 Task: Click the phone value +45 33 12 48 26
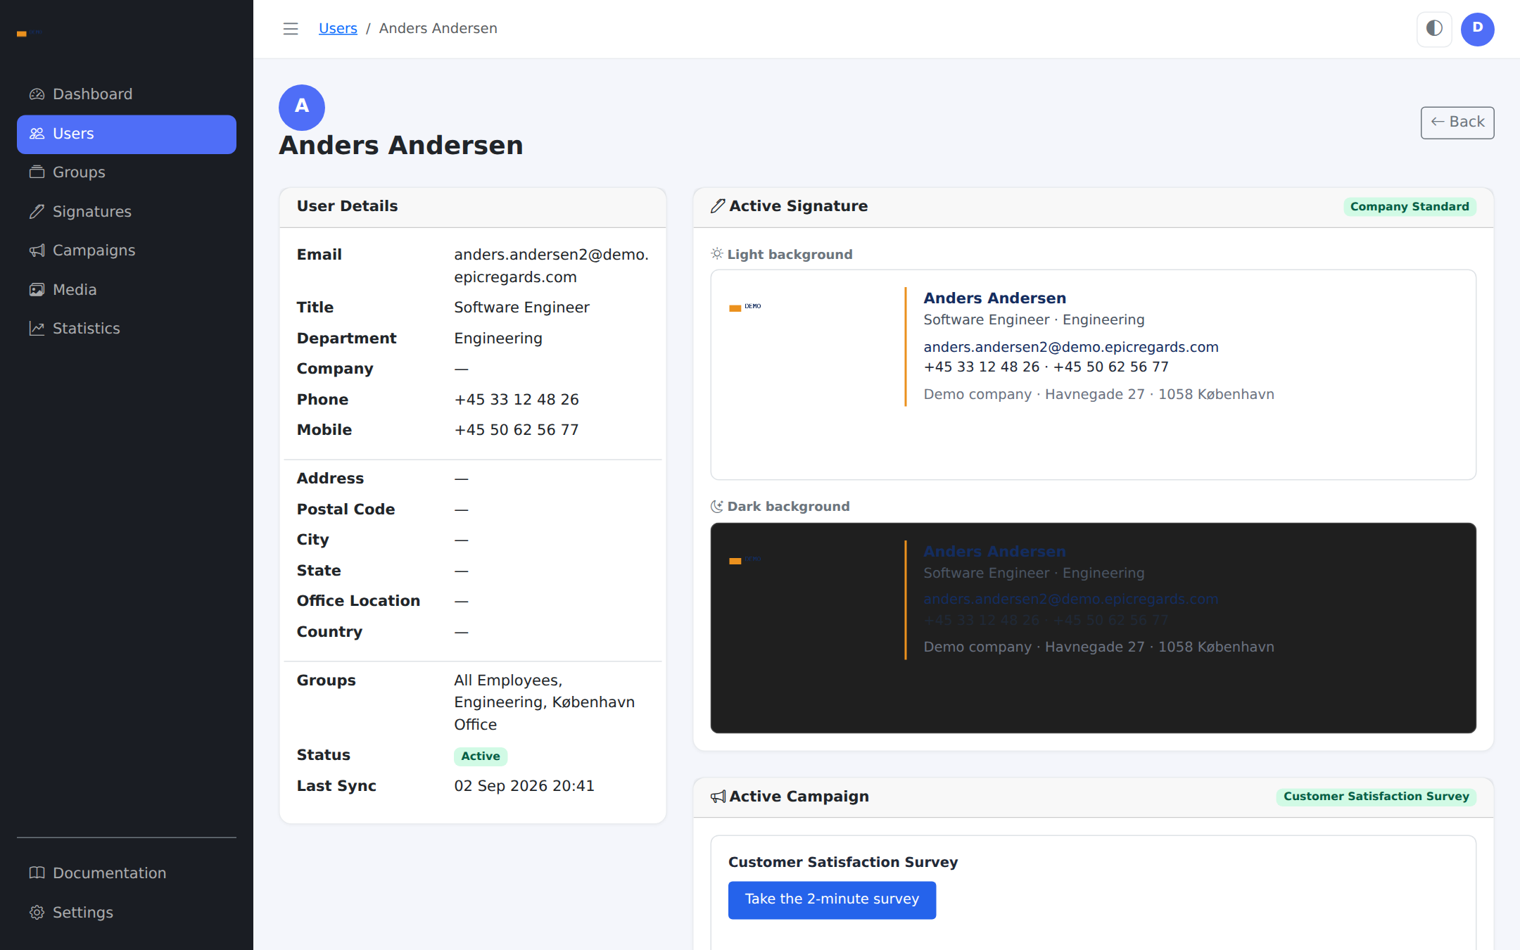(517, 400)
